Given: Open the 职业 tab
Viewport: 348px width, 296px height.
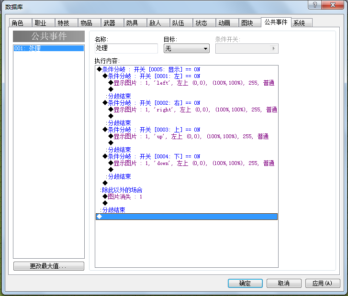Looking at the screenshot, I should pyautogui.click(x=44, y=23).
